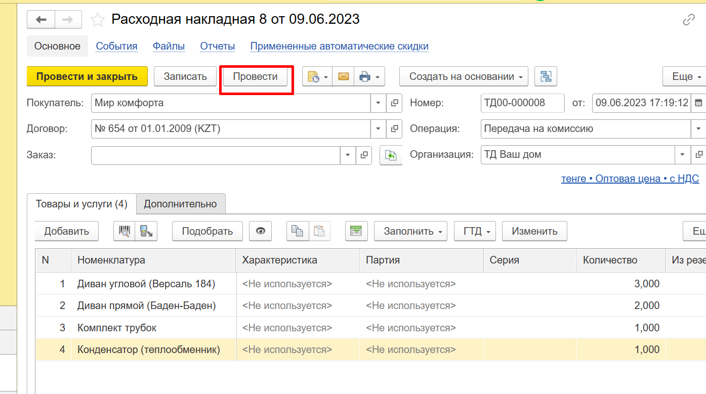
Task: Click the copy rows icon
Action: click(x=298, y=231)
